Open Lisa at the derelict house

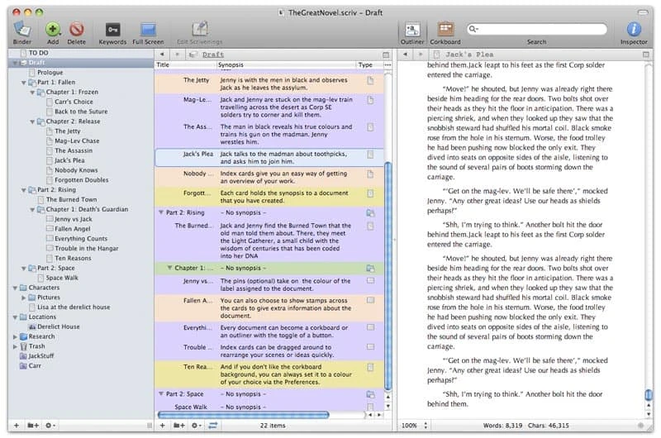click(74, 307)
